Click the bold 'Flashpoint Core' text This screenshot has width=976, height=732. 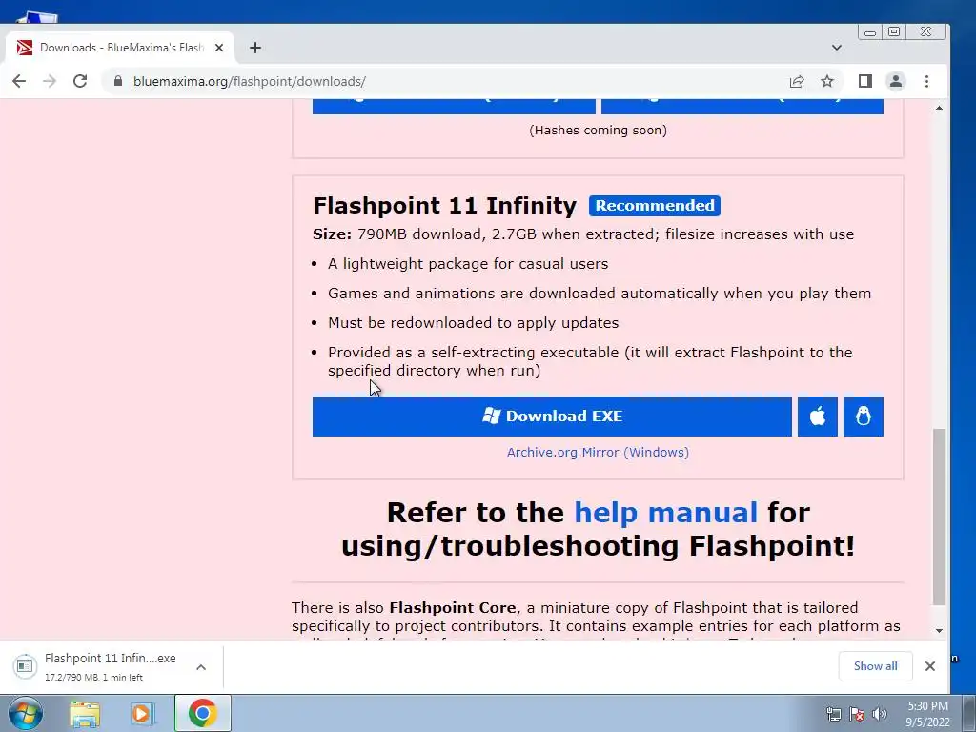click(453, 607)
